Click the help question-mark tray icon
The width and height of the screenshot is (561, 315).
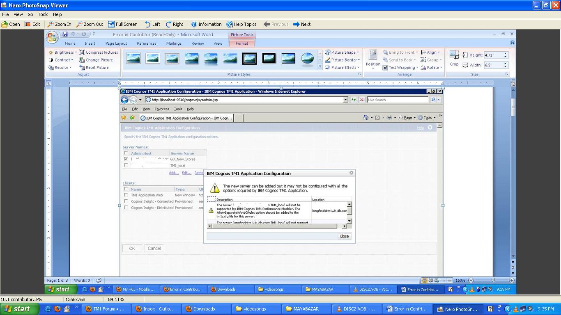click(490, 309)
